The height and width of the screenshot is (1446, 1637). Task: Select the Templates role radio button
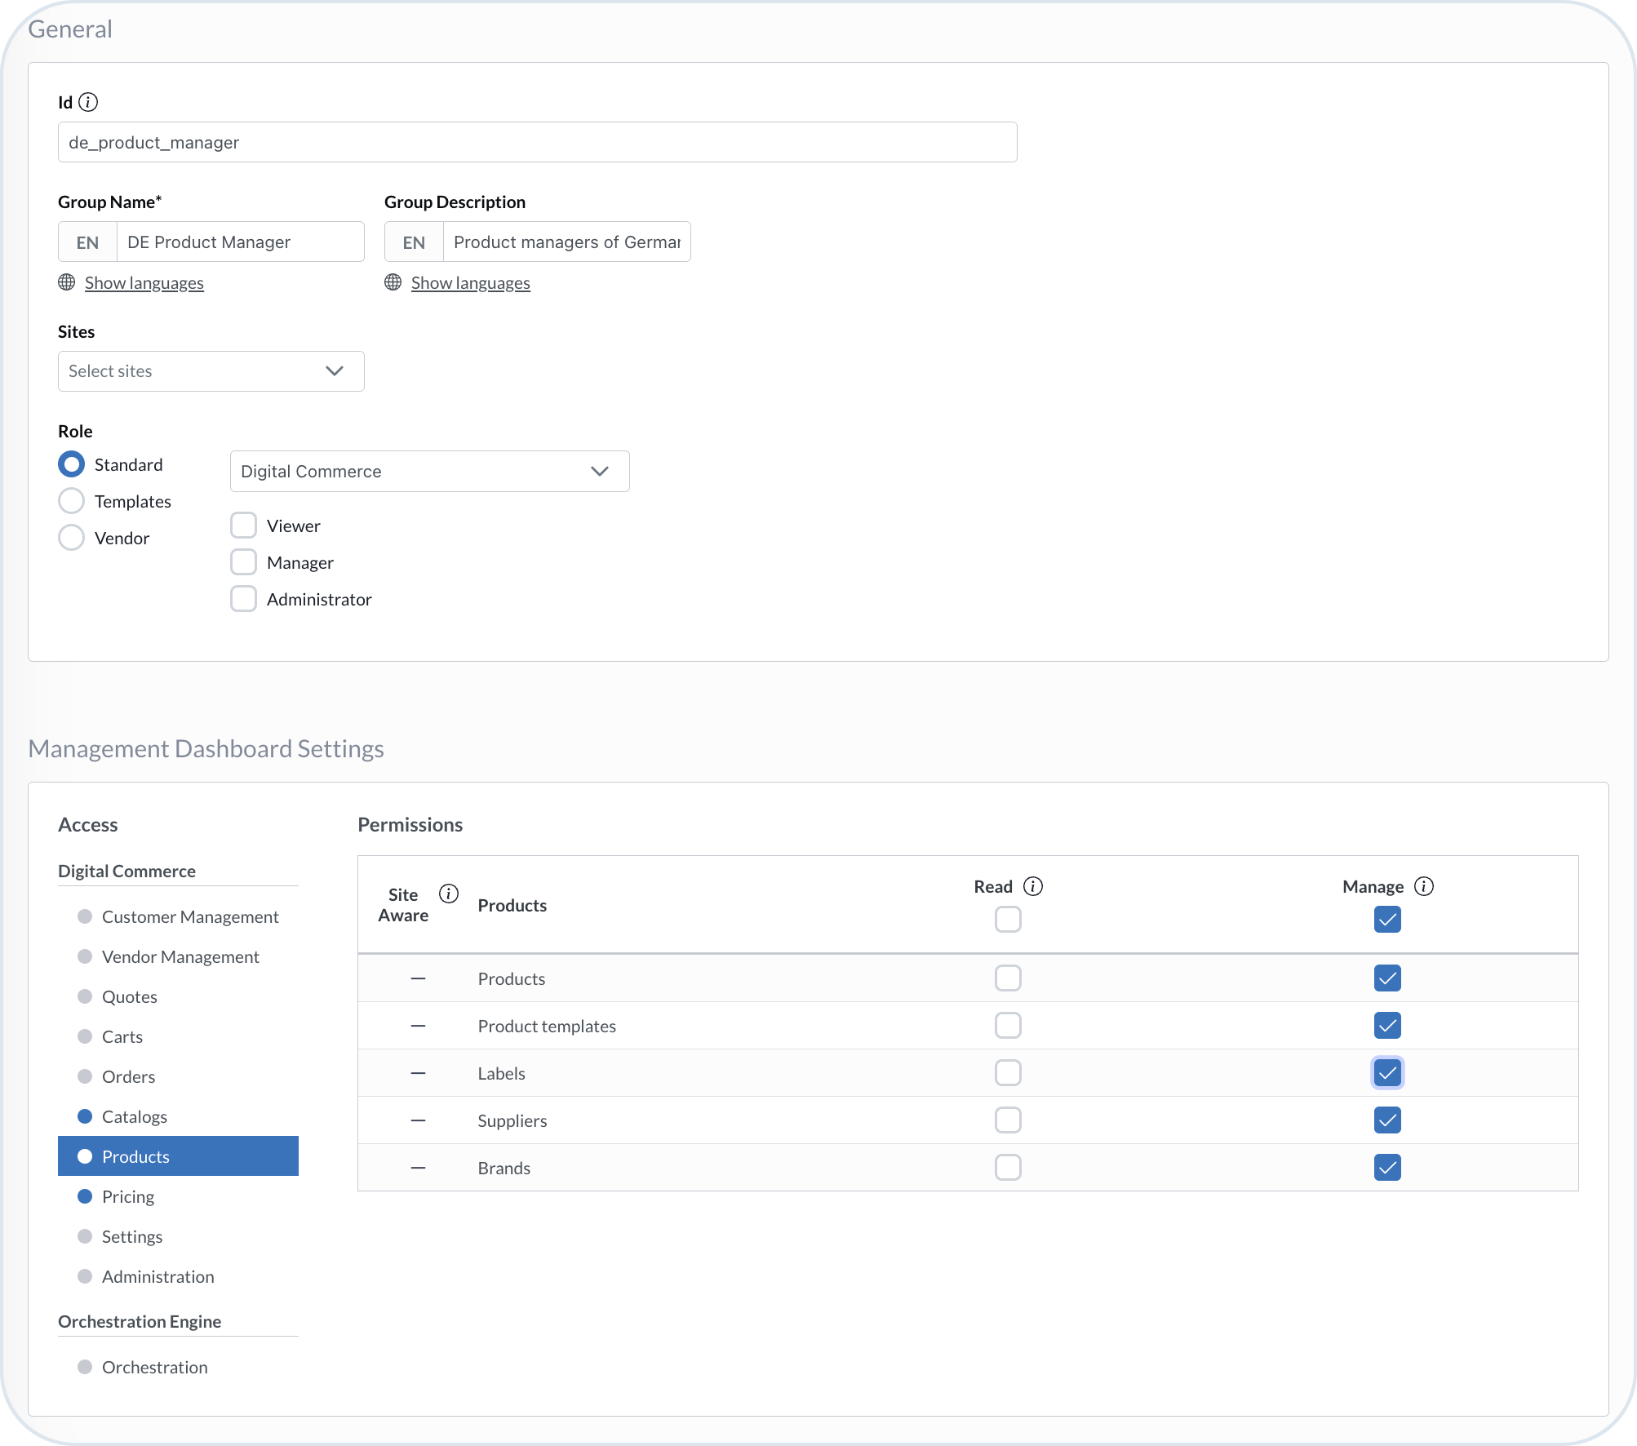click(72, 501)
